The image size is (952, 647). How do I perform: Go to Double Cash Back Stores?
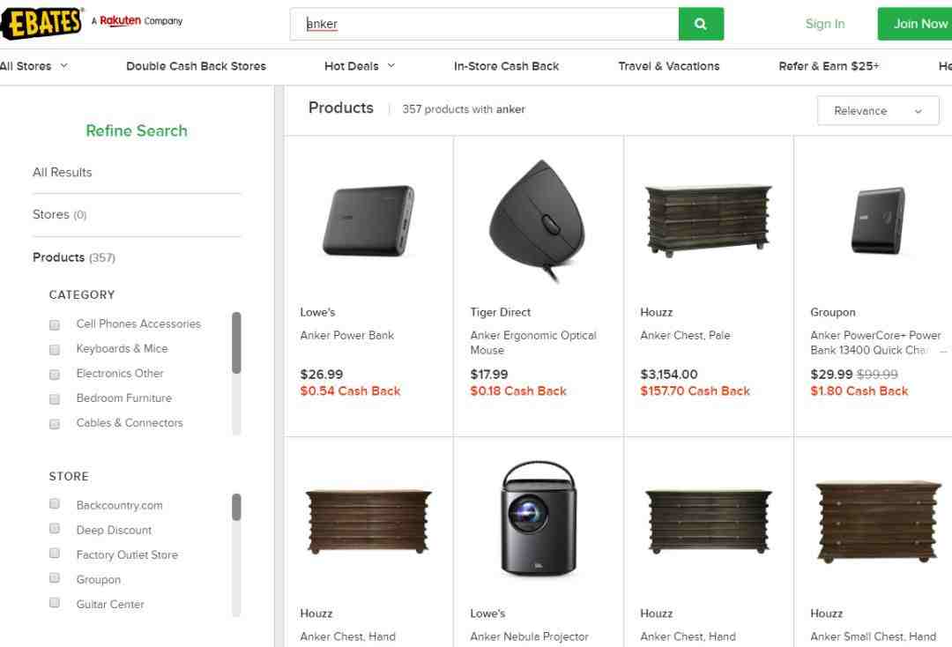click(196, 66)
